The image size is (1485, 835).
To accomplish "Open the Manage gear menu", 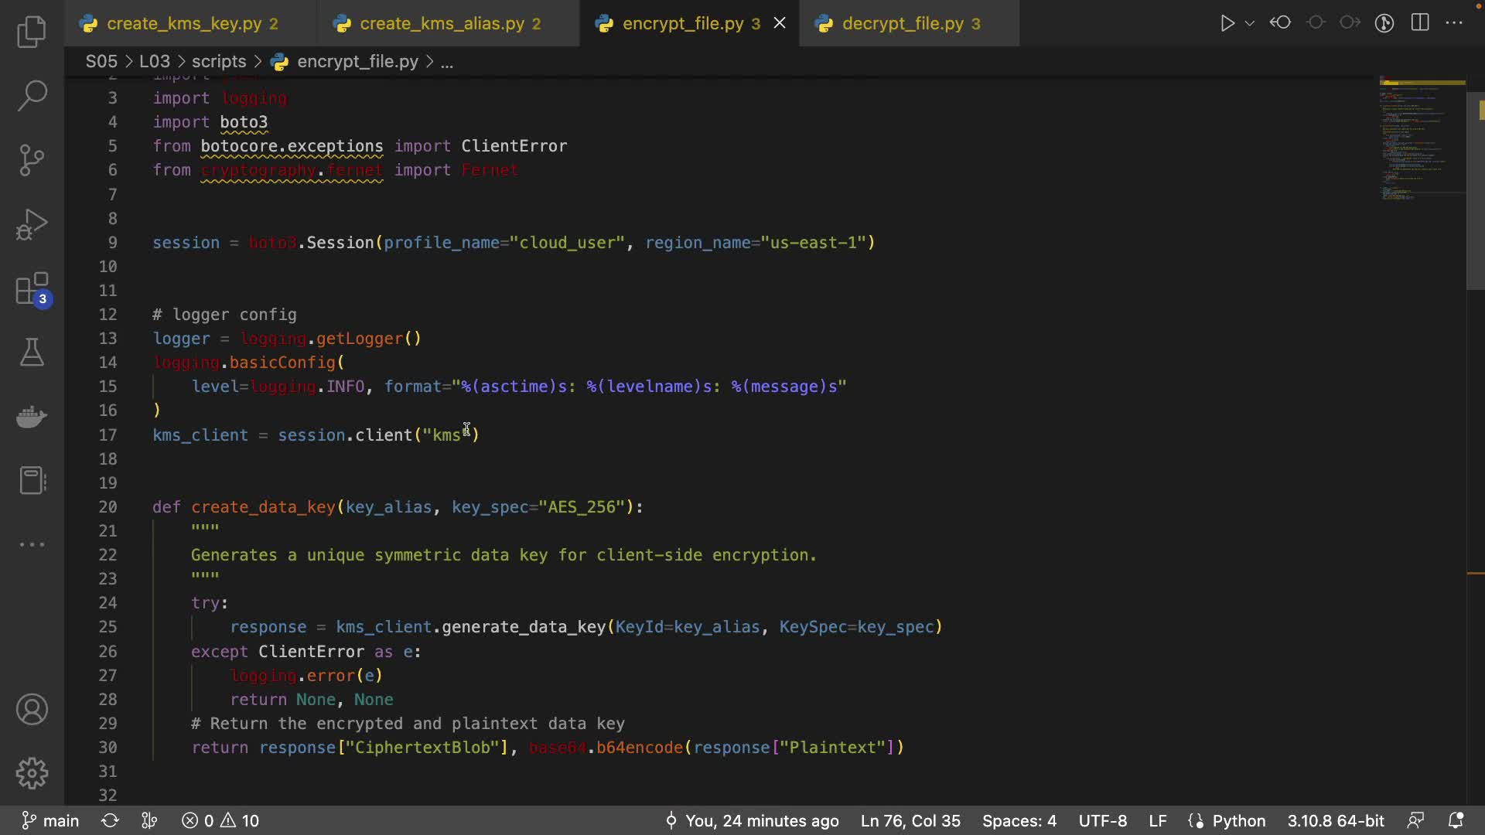I will (x=32, y=772).
